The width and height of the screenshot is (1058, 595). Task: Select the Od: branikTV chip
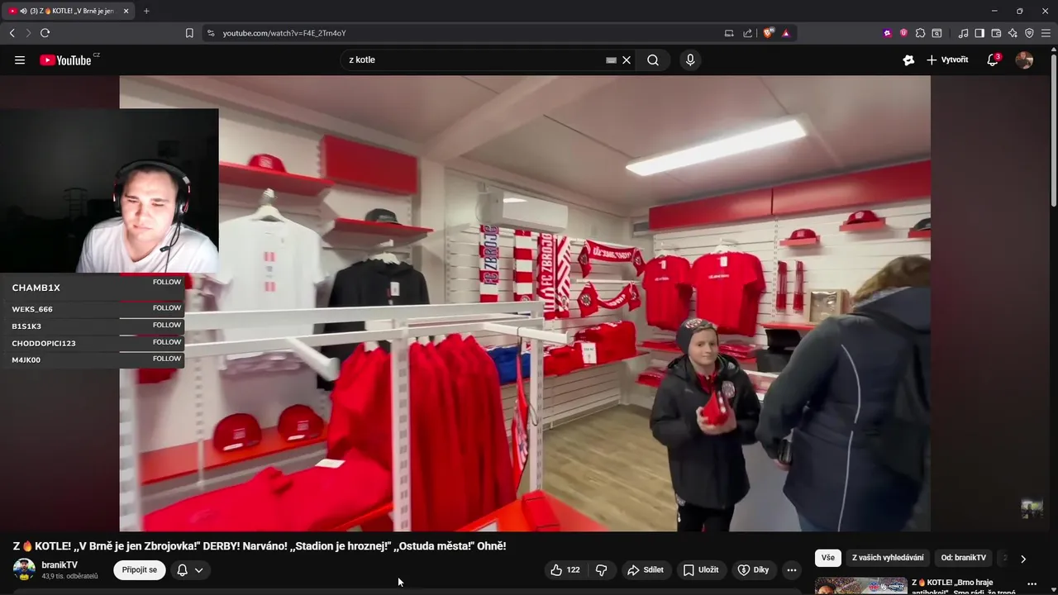[x=964, y=558]
